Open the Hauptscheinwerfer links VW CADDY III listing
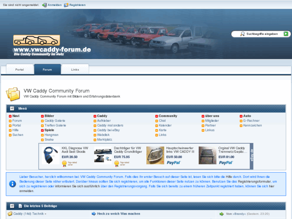 (180, 150)
